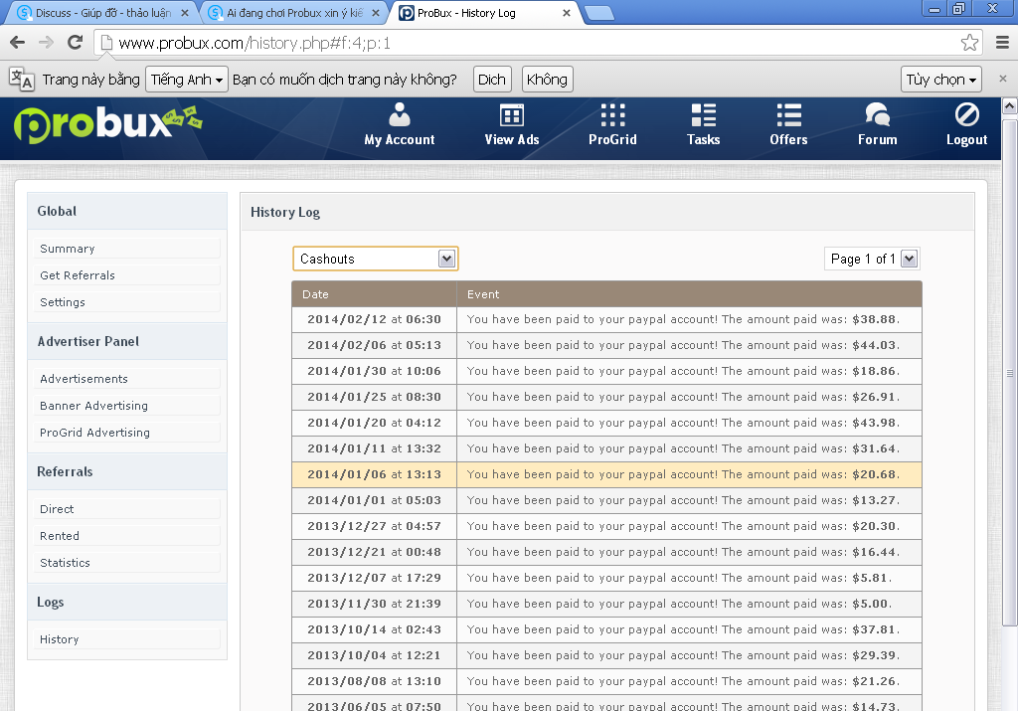Click the Event column header
Viewport: 1018px width, 711px height.
click(690, 294)
